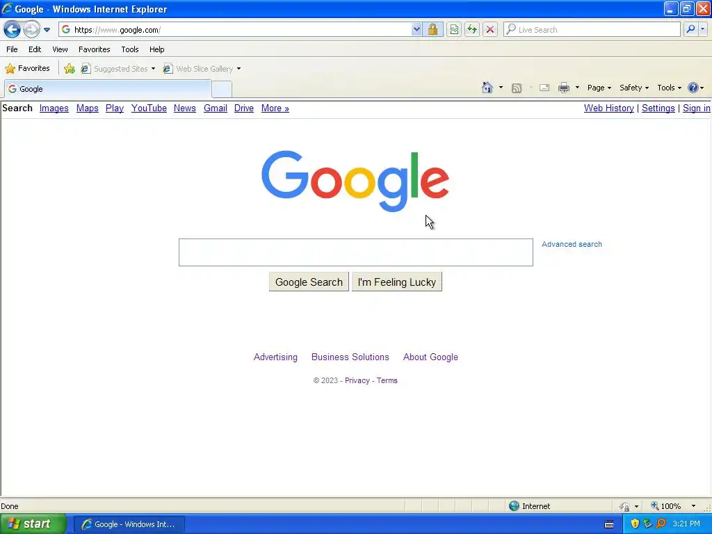Select Google Internet Explorer taskbar button
The width and height of the screenshot is (712, 534).
point(129,524)
